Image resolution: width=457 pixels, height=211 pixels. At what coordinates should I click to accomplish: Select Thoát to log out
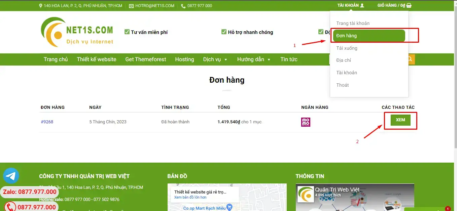click(342, 85)
